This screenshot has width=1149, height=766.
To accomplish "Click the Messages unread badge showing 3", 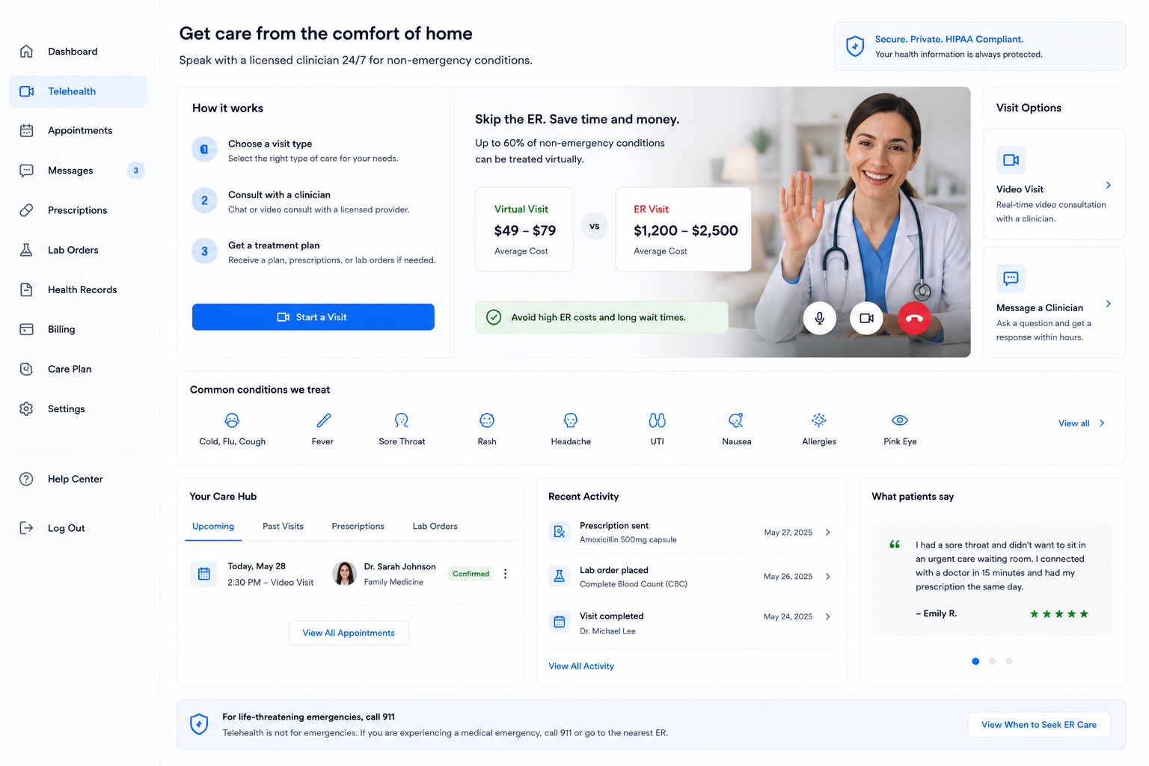I will tap(135, 171).
